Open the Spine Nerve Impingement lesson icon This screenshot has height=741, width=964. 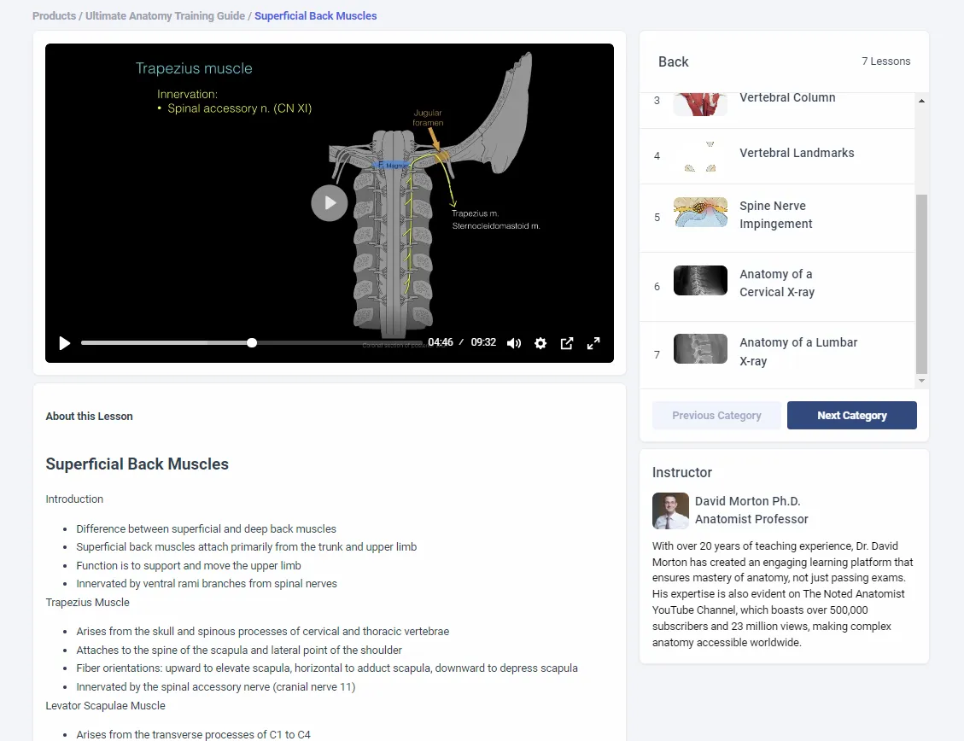click(x=700, y=215)
